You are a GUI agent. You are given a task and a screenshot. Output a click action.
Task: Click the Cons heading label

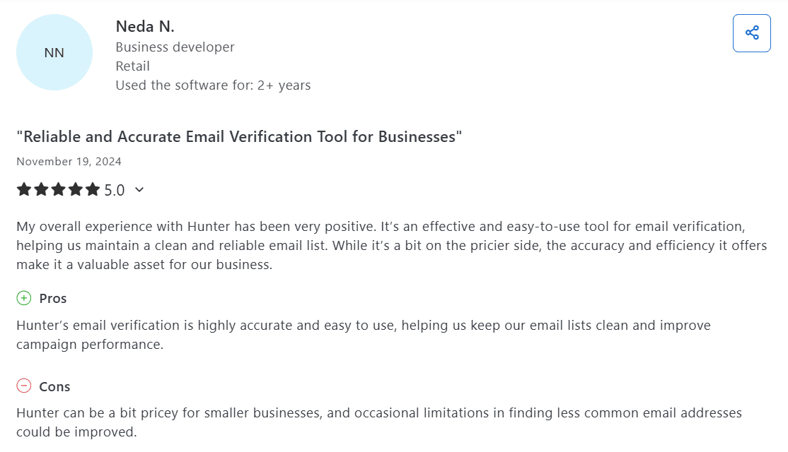click(54, 386)
